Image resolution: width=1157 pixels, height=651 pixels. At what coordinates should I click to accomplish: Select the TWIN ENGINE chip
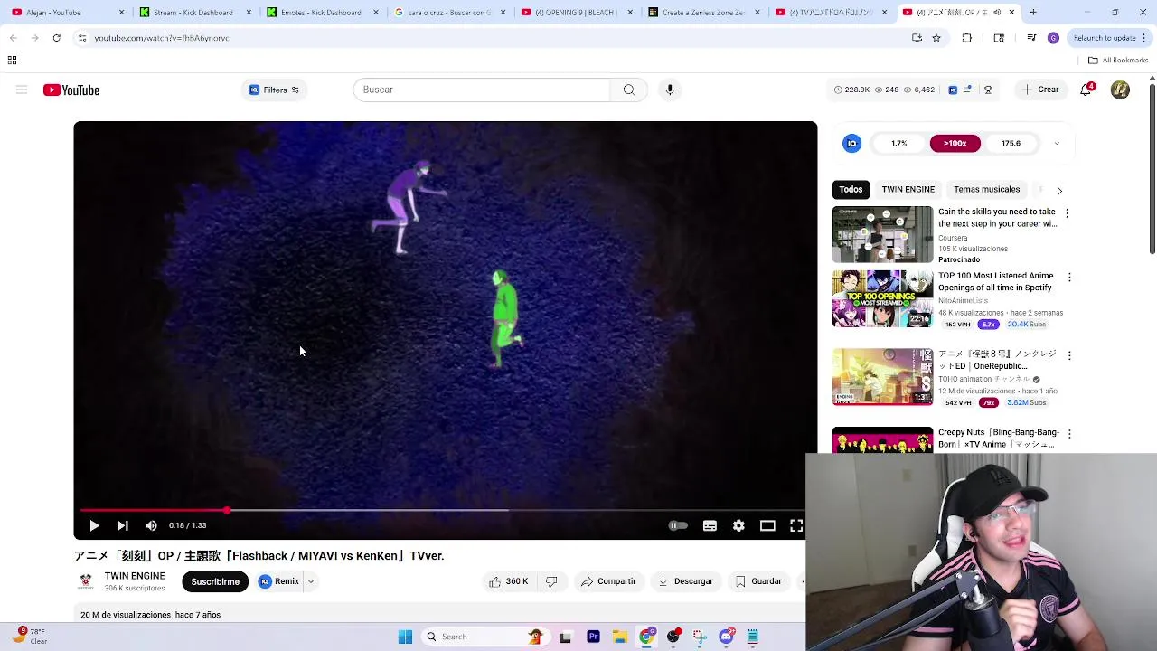point(908,189)
